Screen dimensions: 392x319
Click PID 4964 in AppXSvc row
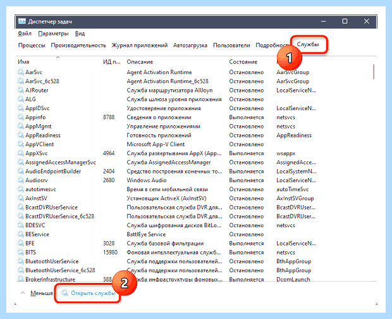[109, 153]
